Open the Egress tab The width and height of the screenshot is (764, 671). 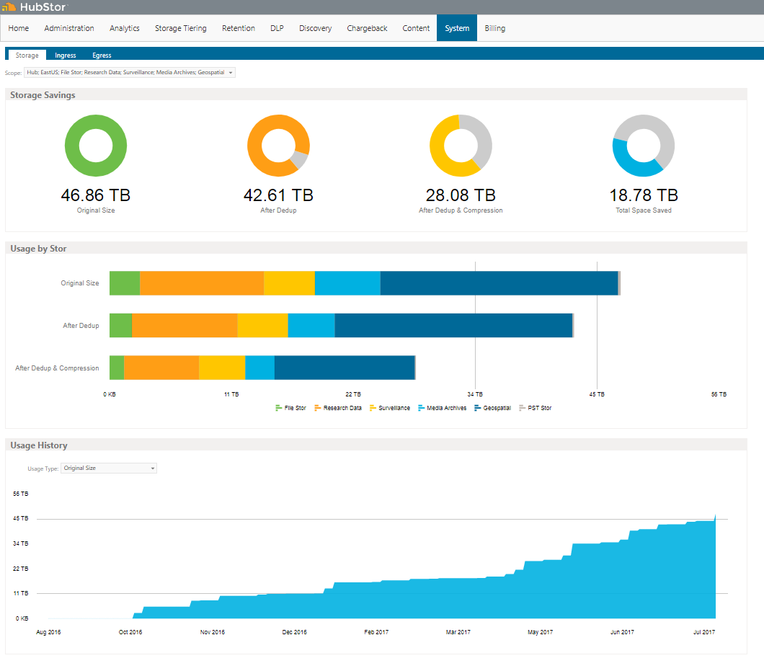(102, 55)
